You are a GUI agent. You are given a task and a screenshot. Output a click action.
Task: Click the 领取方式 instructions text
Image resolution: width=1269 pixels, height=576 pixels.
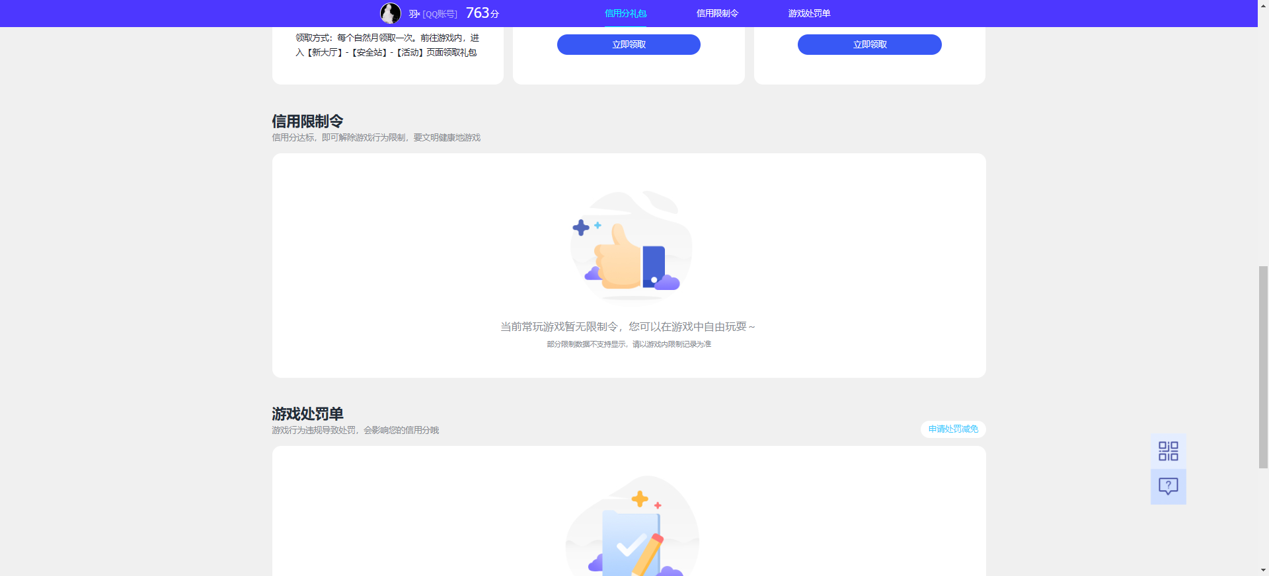[x=387, y=45]
